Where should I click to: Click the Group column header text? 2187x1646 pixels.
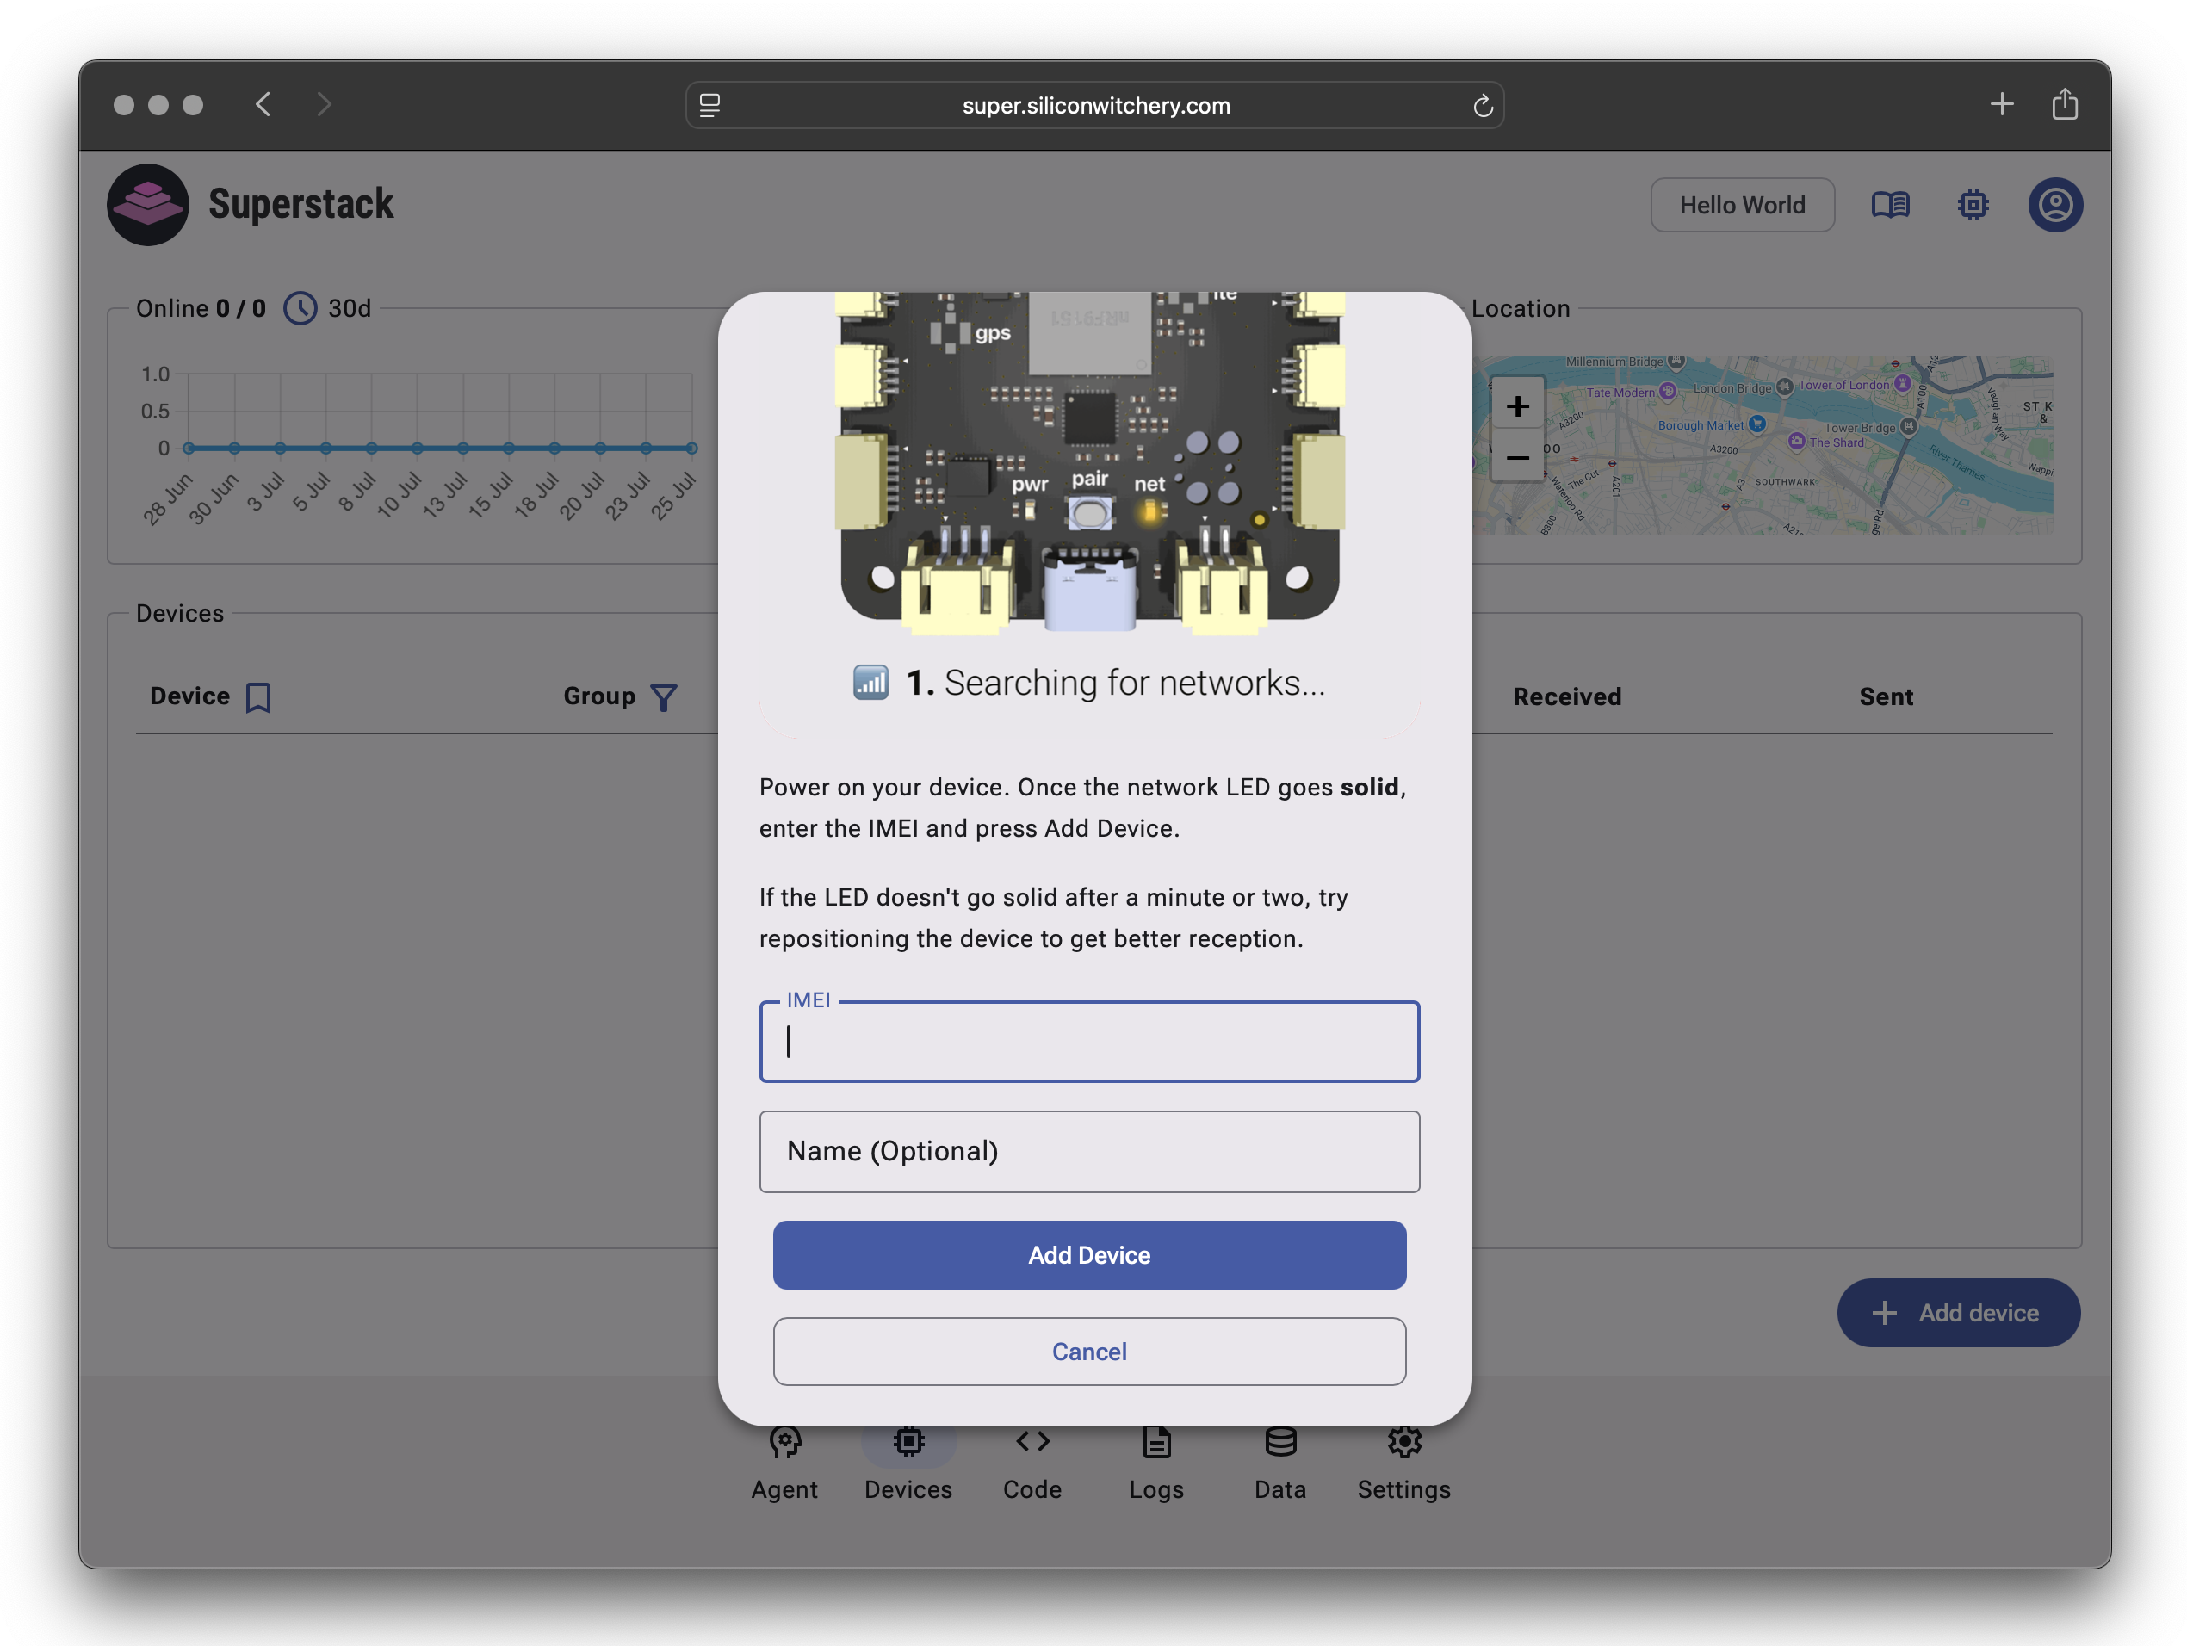point(599,696)
